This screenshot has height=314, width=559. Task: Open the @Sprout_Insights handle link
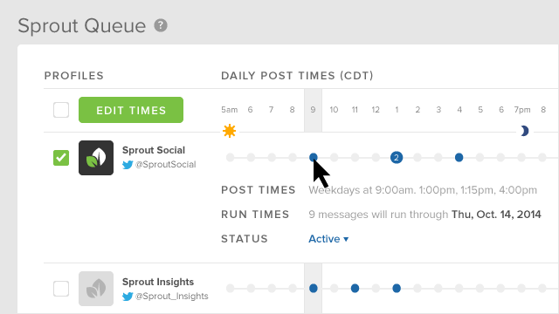[x=171, y=297]
